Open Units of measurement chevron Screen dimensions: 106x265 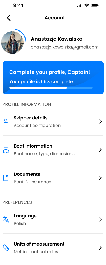(x=100, y=248)
